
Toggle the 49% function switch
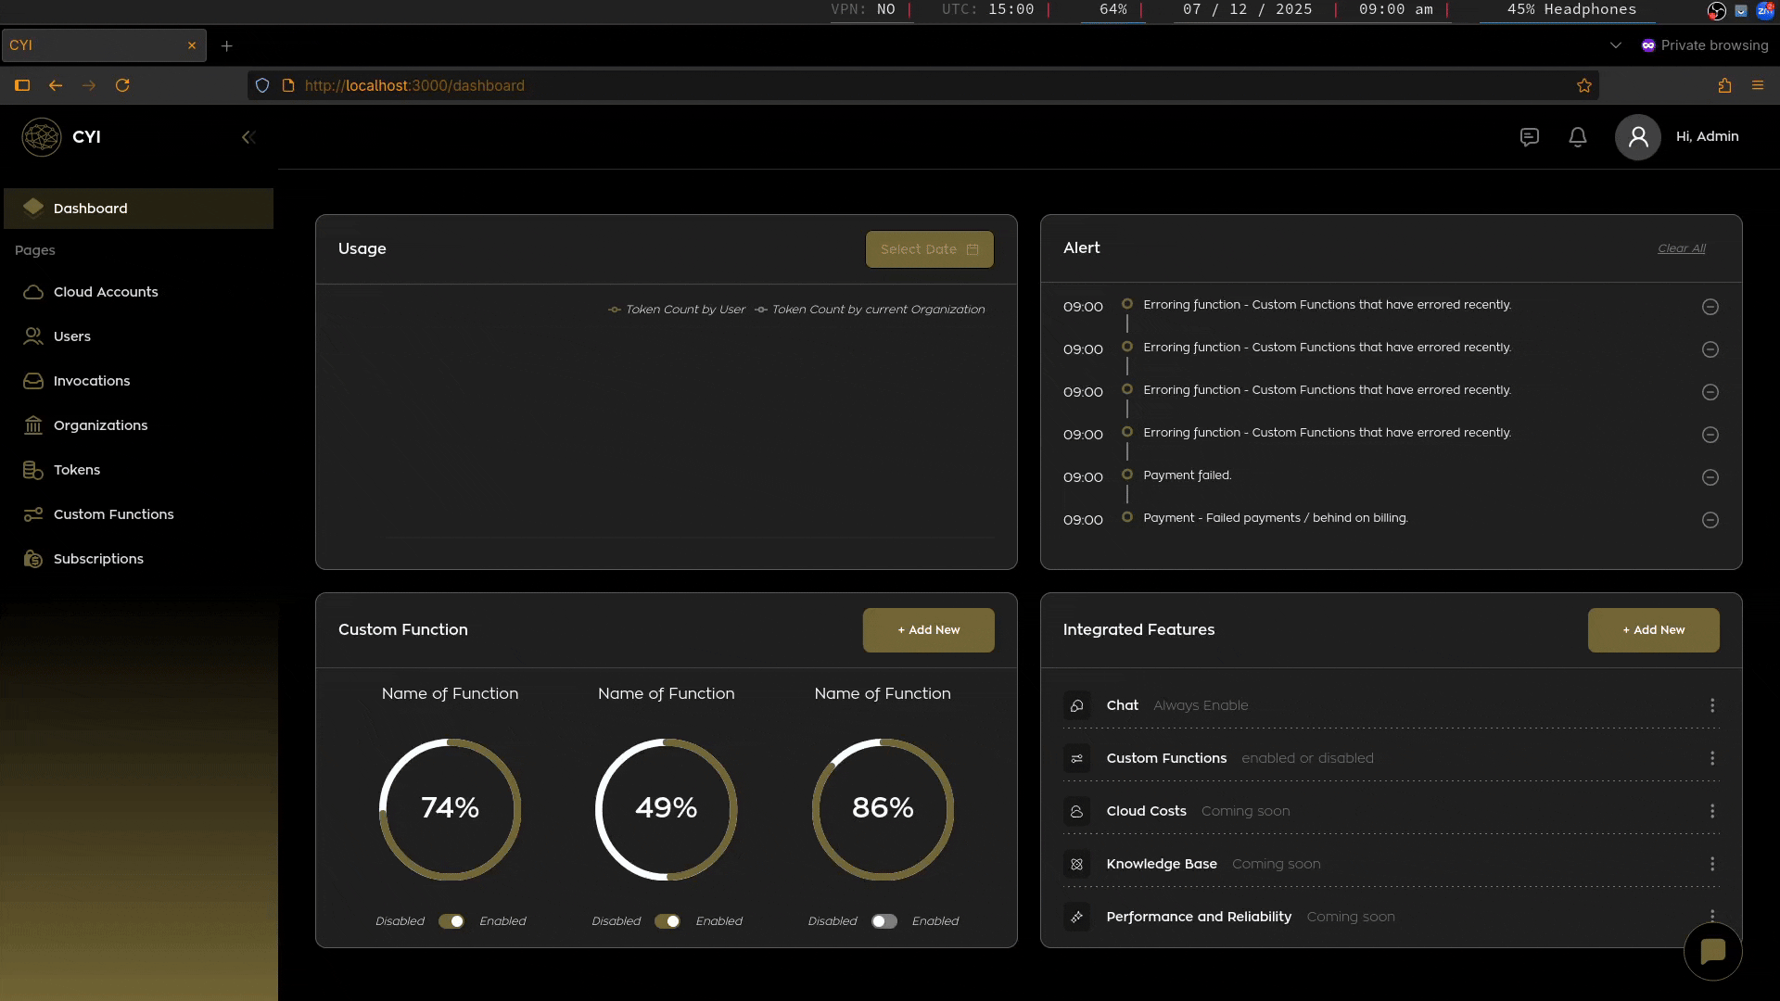point(667,921)
